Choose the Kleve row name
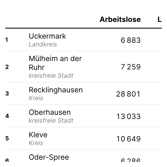The image size is (167, 167). point(38,135)
